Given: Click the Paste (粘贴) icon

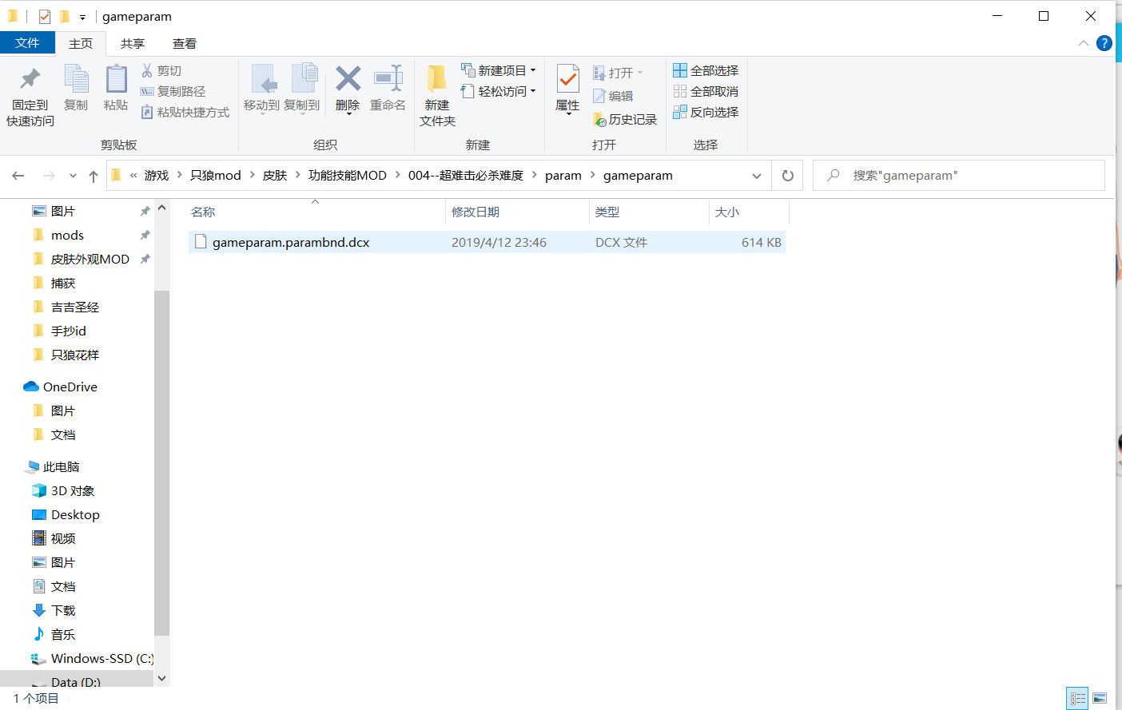Looking at the screenshot, I should pyautogui.click(x=116, y=80).
